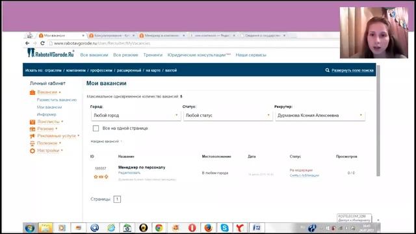
Task: Open the Windows Start button
Action: tap(30, 228)
